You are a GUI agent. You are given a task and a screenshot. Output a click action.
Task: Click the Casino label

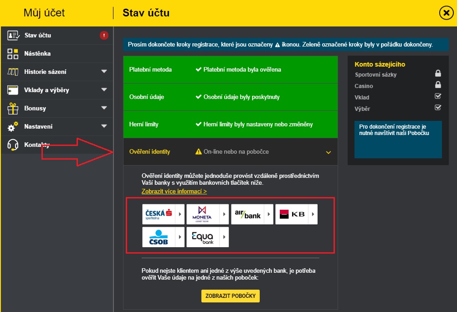tap(364, 86)
